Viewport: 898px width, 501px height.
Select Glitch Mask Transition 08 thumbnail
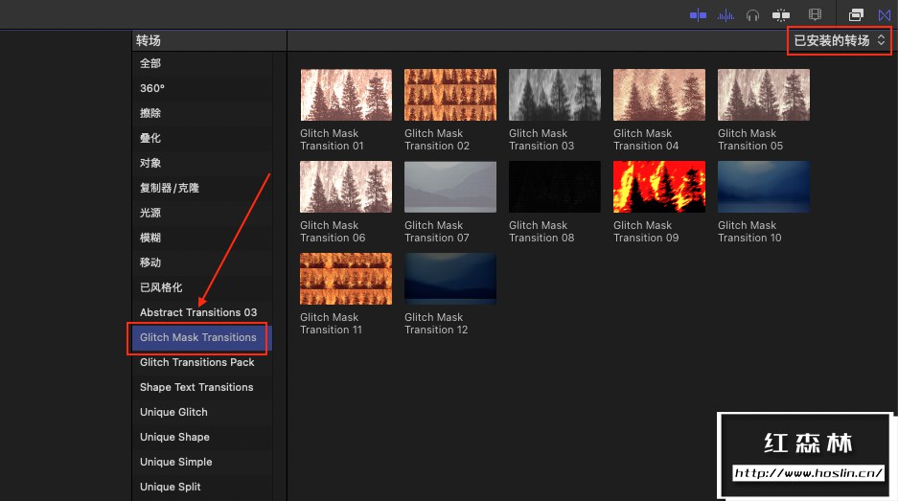(555, 187)
